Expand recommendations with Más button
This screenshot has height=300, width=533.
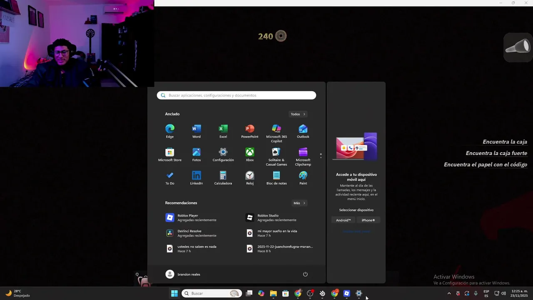[x=299, y=203]
